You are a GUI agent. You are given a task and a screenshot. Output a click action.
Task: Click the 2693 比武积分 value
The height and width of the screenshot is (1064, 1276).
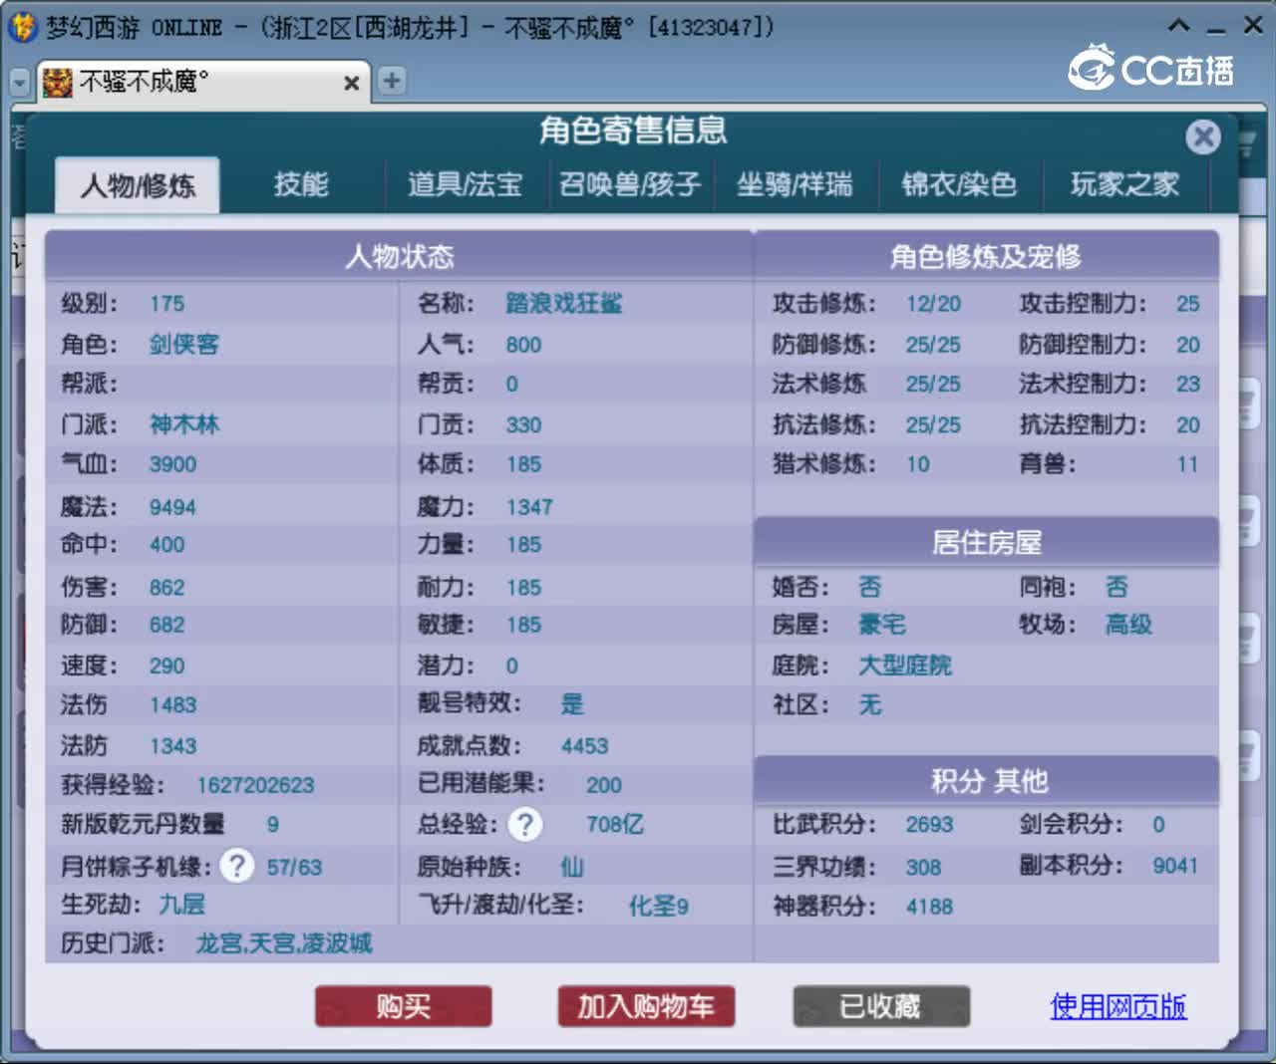pyautogui.click(x=929, y=825)
